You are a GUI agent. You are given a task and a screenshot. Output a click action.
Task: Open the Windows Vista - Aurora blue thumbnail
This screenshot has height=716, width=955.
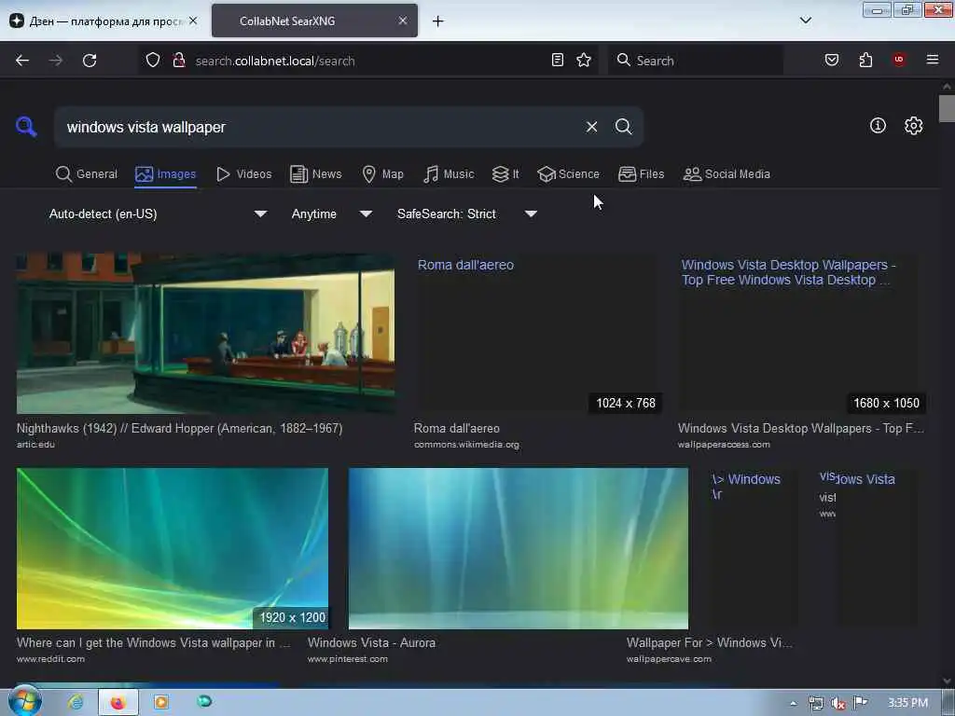519,548
